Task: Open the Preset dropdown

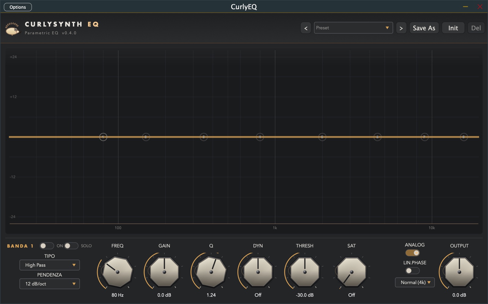Action: point(353,28)
